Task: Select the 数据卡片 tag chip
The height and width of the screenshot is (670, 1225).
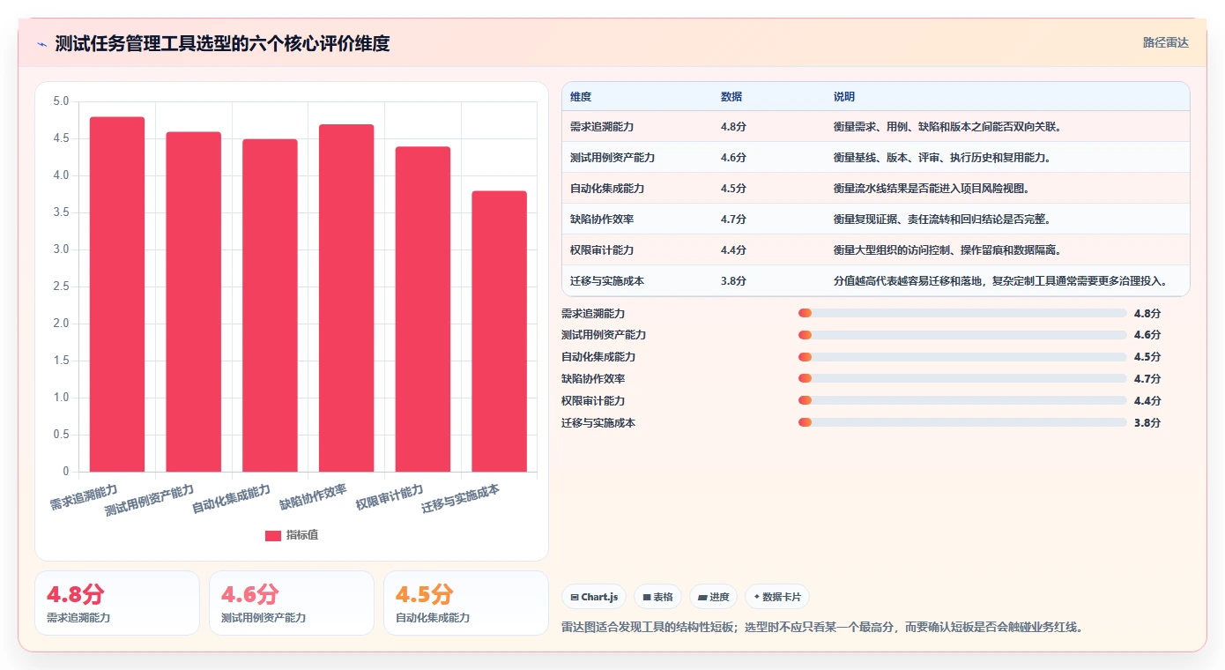Action: tap(776, 597)
